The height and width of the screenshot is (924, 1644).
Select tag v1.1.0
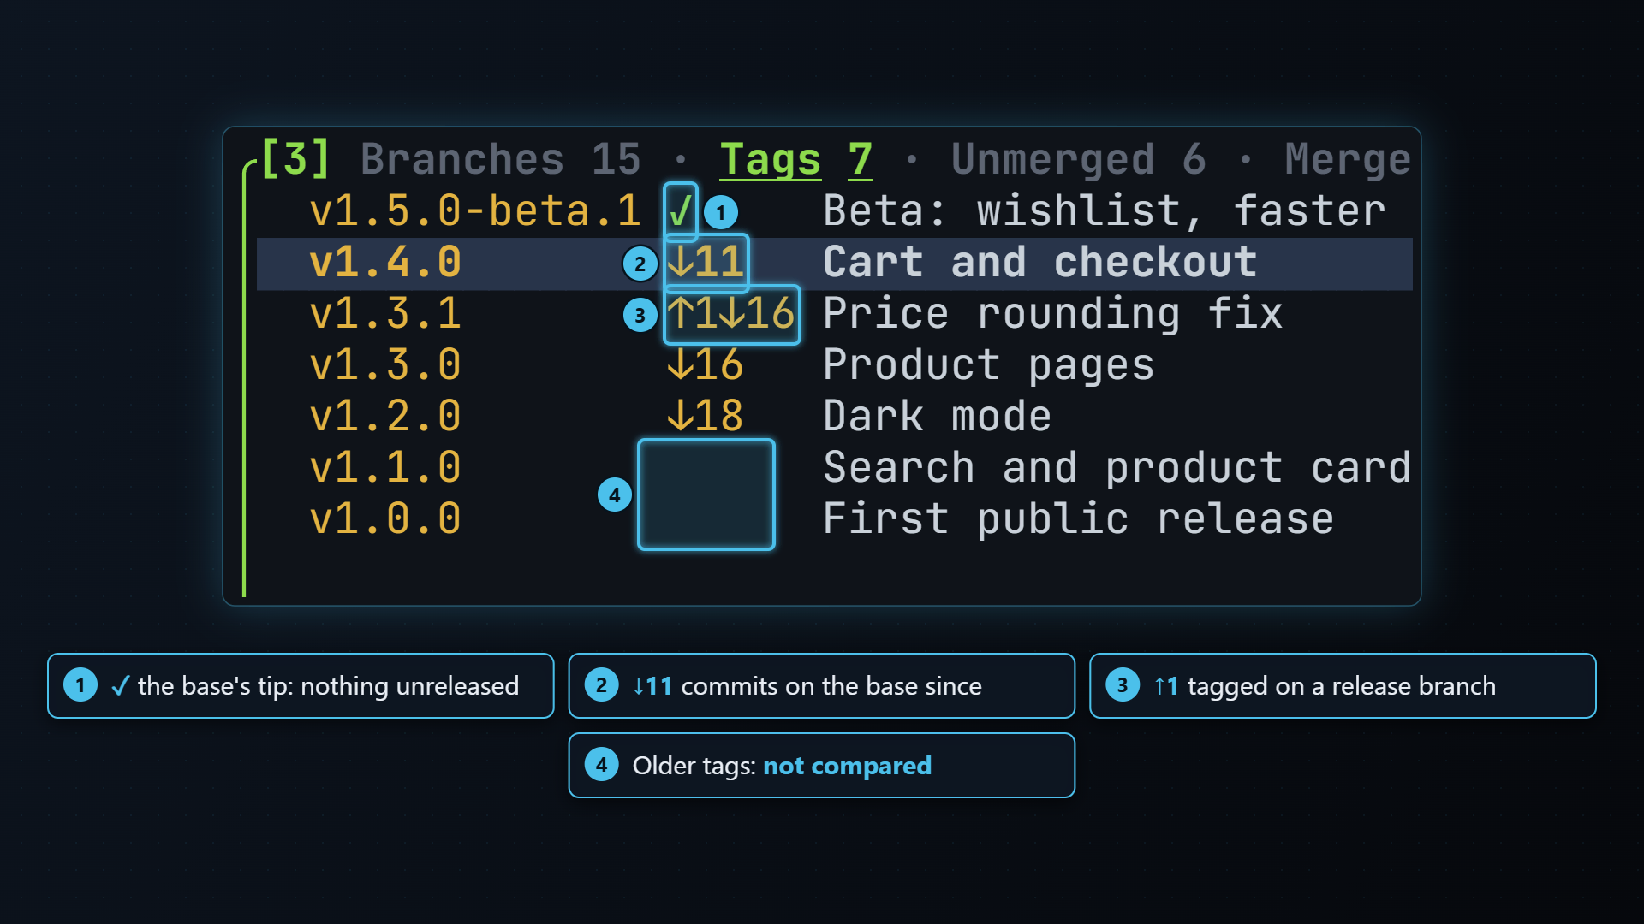click(385, 468)
